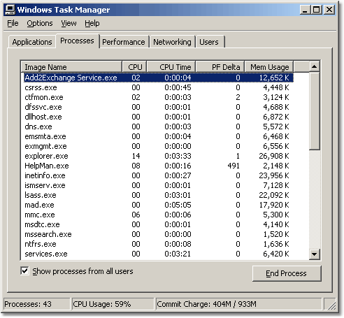Toggle Show processes from all users
The width and height of the screenshot is (344, 318).
click(x=24, y=271)
